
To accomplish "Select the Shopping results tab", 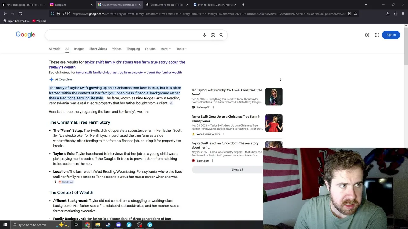I will (133, 49).
